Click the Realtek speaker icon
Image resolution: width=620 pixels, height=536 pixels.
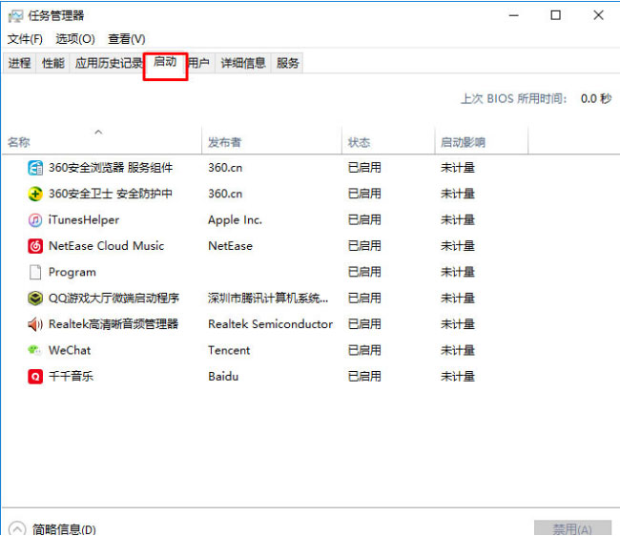[35, 324]
